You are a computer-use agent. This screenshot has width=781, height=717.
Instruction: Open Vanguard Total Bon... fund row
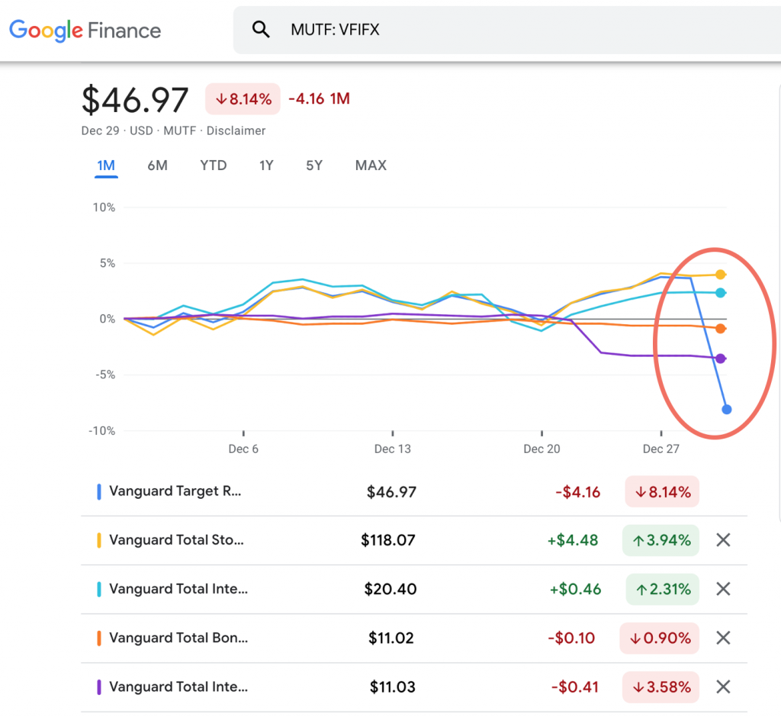point(414,638)
